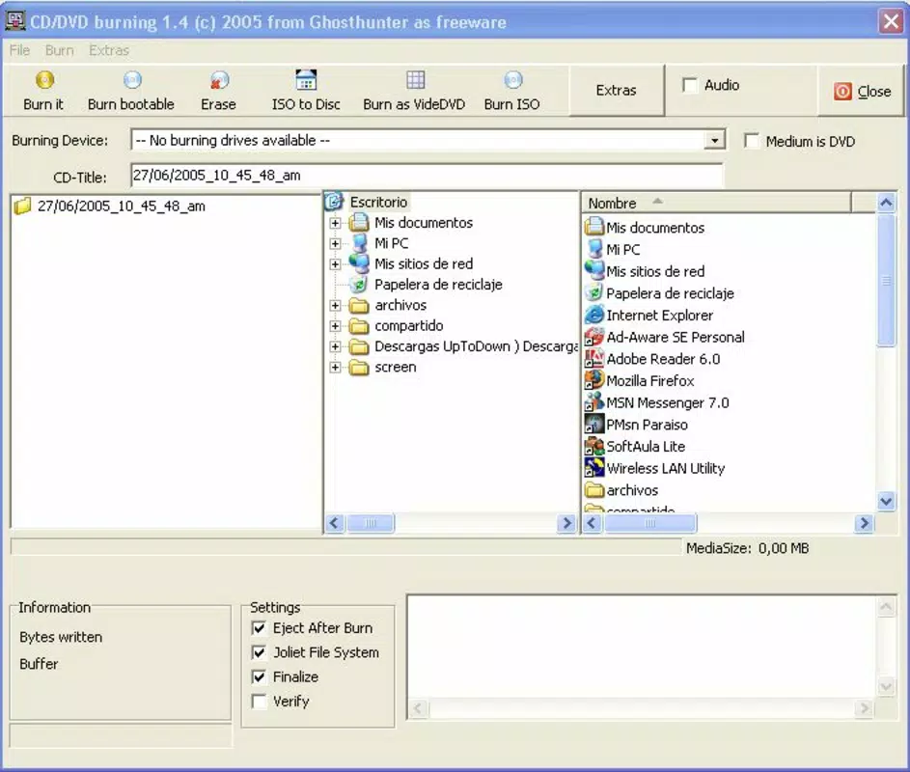The width and height of the screenshot is (910, 772).
Task: Click Papelera de reciclaje icon in the tree
Action: (x=359, y=285)
